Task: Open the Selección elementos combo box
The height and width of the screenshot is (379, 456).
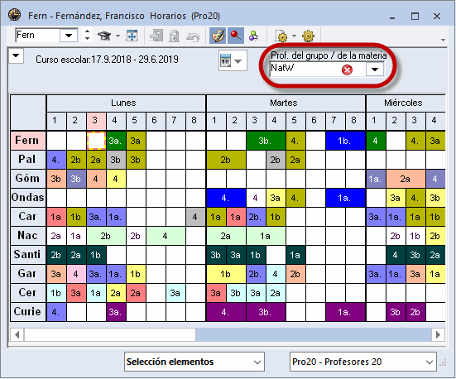Action: click(x=194, y=362)
